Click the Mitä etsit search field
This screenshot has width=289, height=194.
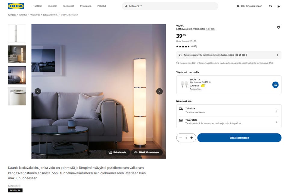[170, 6]
